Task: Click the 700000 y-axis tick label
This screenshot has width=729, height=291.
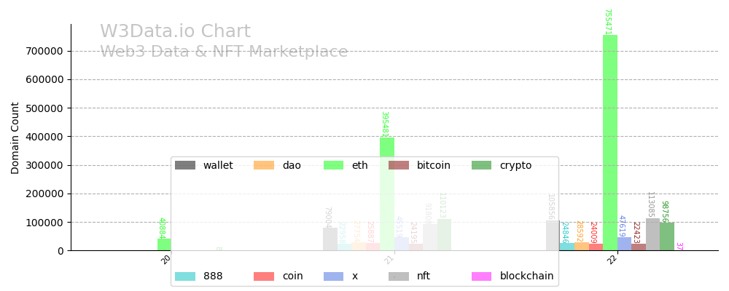Action: click(x=44, y=51)
